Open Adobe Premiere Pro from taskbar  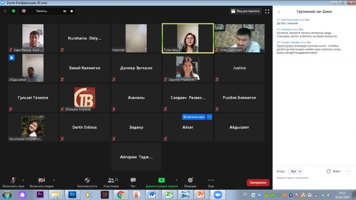[x=40, y=194]
